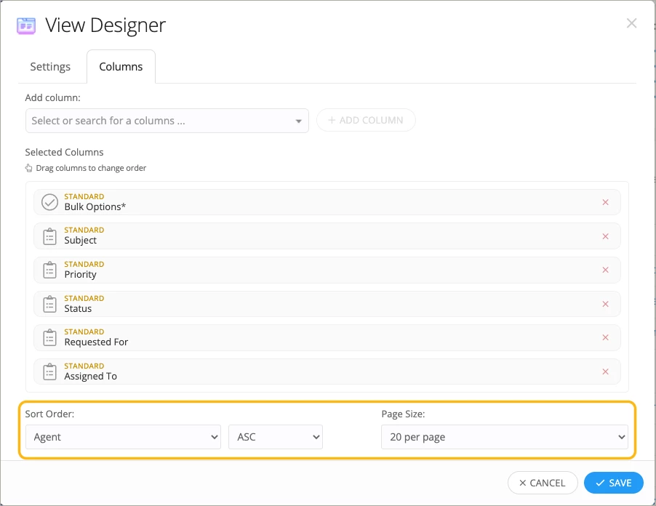Select the Columns tab
This screenshot has width=656, height=506.
(x=121, y=67)
